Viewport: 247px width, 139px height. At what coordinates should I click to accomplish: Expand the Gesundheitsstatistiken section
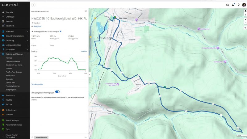point(28,36)
